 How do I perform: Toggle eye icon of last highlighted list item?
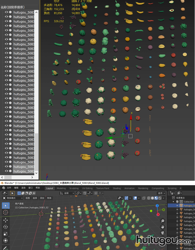click(6, 171)
